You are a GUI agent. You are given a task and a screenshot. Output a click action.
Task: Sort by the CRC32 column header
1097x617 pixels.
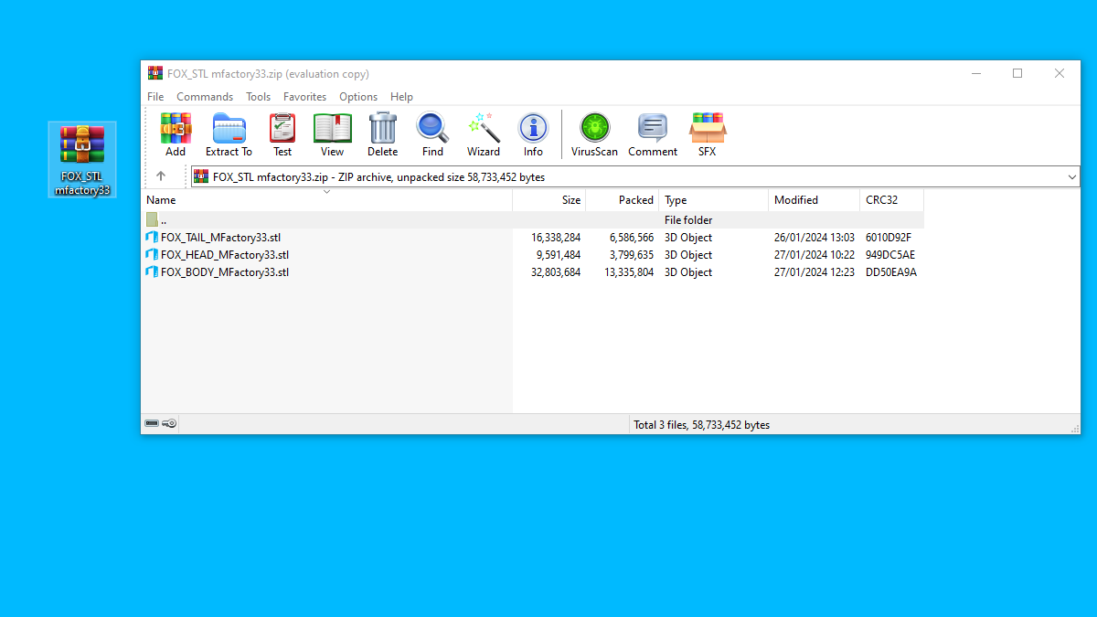[892, 200]
